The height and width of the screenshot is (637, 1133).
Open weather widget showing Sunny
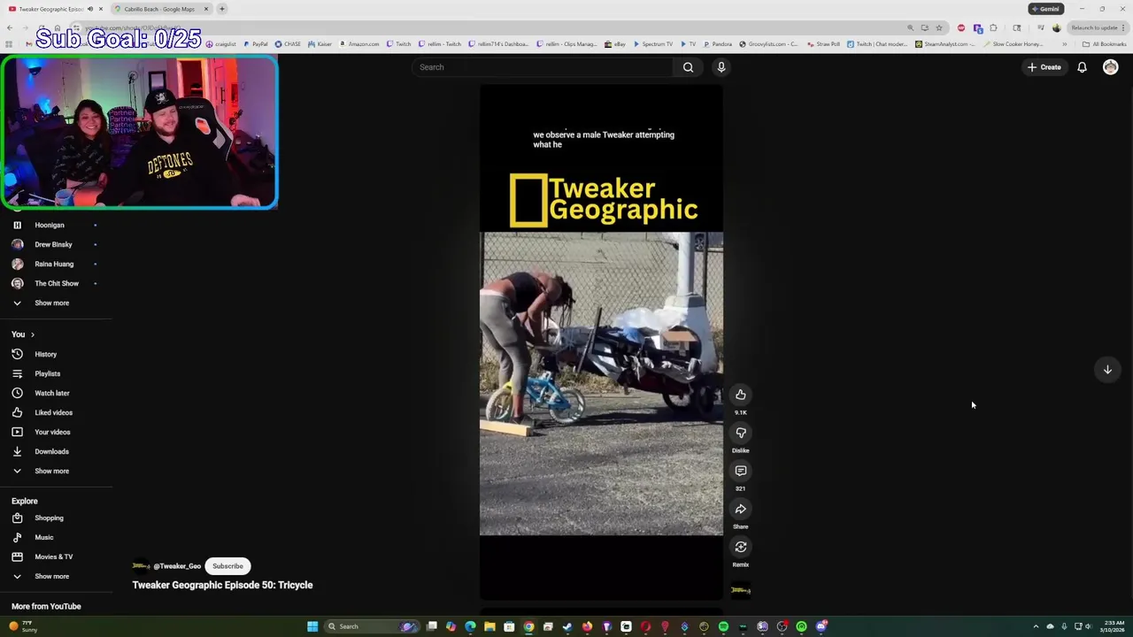coord(24,626)
